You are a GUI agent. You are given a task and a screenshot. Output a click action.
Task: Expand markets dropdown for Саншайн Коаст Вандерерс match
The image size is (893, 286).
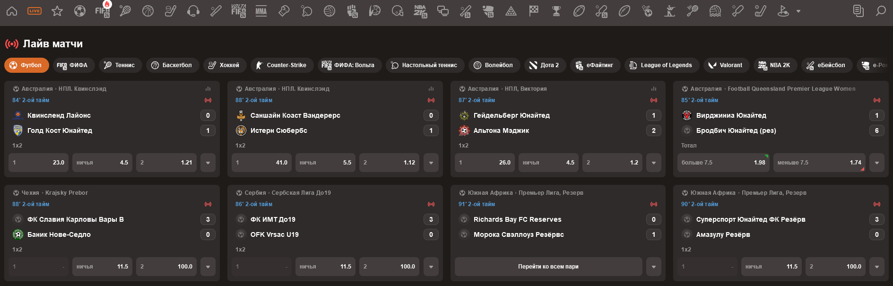(431, 163)
